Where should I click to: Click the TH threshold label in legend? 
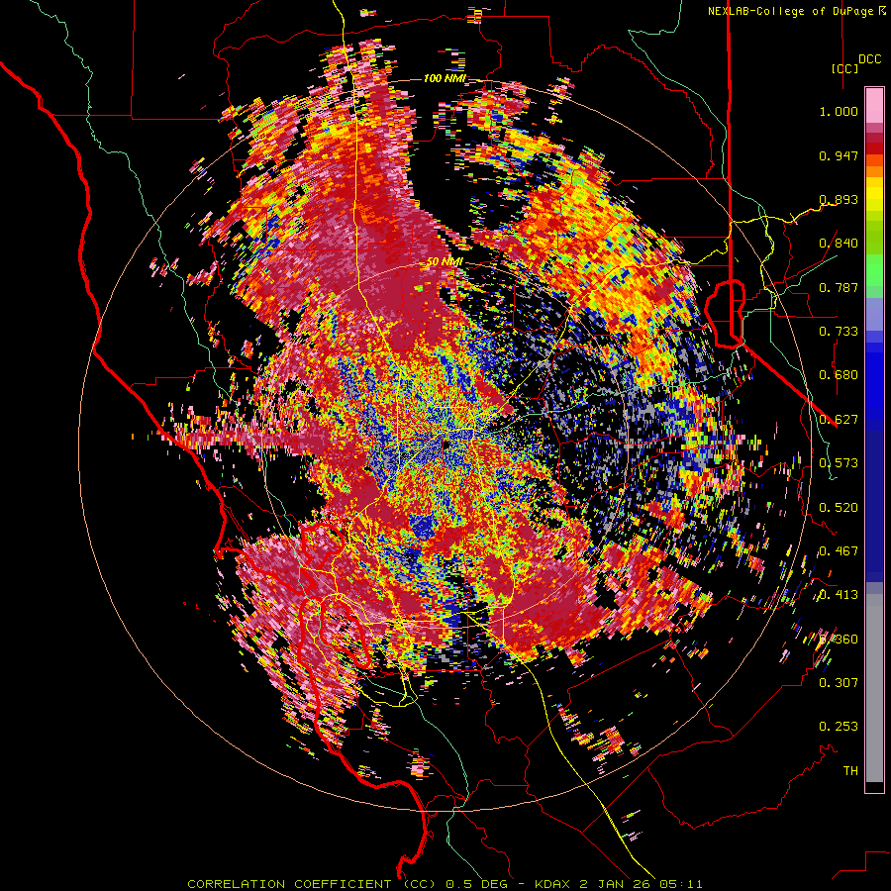pyautogui.click(x=850, y=771)
